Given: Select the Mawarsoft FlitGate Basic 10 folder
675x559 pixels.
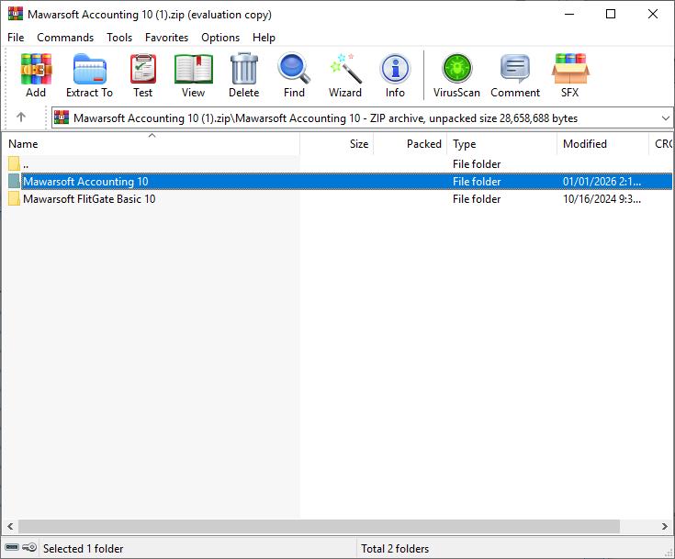Looking at the screenshot, I should coord(89,199).
